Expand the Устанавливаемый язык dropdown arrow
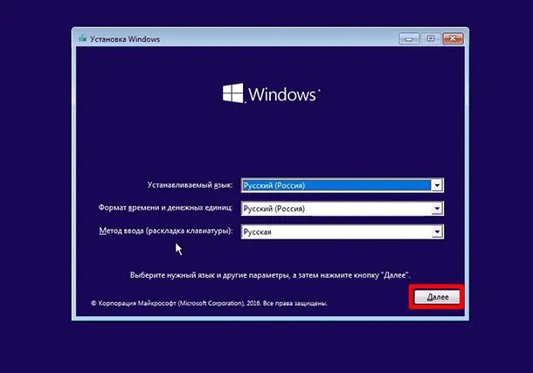Viewport: 533px width, 373px height. click(x=437, y=185)
